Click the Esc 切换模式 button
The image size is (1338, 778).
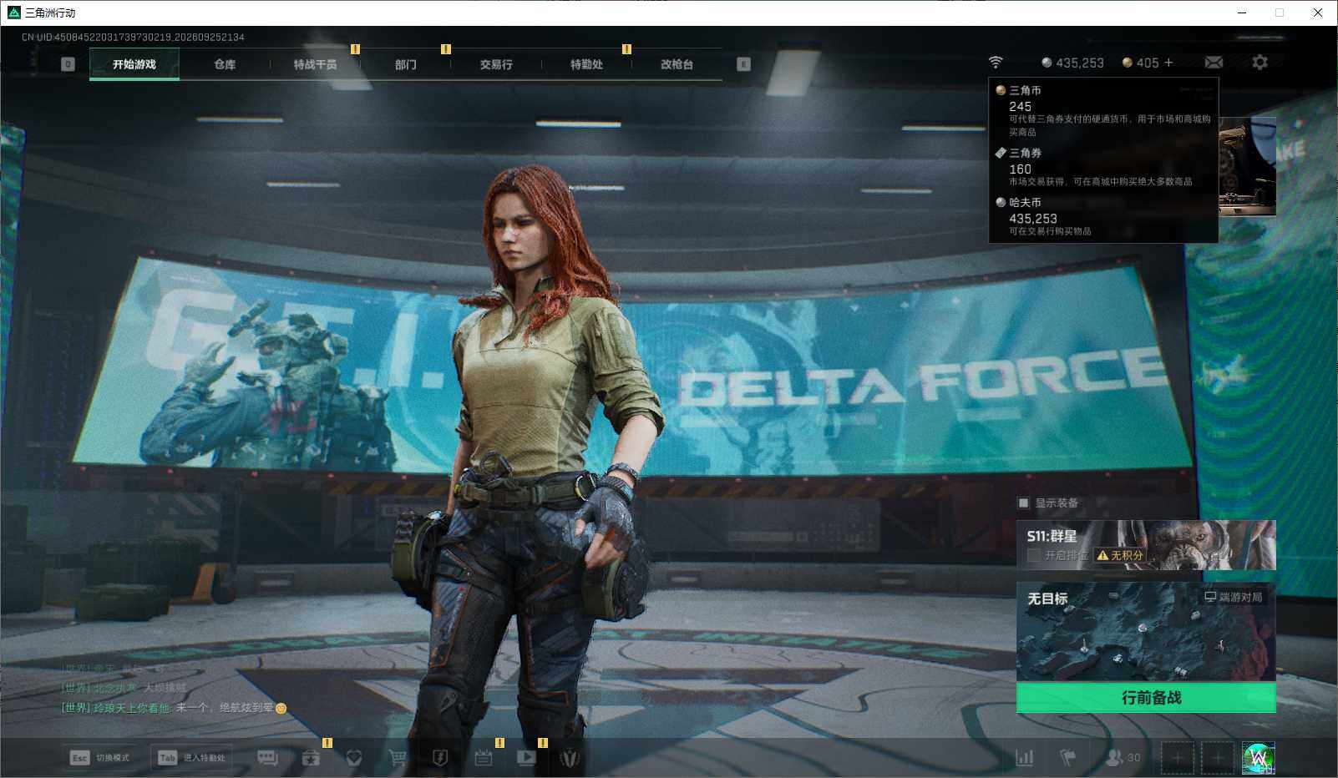click(x=100, y=758)
